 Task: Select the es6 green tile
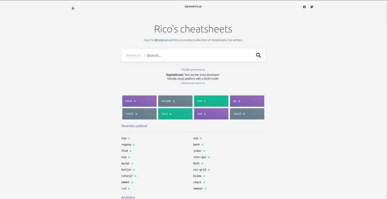coord(211,101)
